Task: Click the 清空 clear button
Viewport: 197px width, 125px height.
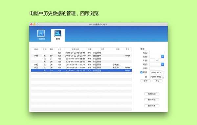Action: click(x=157, y=81)
